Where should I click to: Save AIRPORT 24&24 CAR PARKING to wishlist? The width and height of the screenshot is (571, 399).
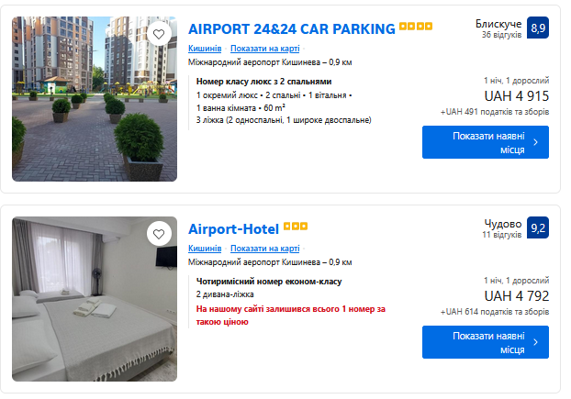point(159,34)
